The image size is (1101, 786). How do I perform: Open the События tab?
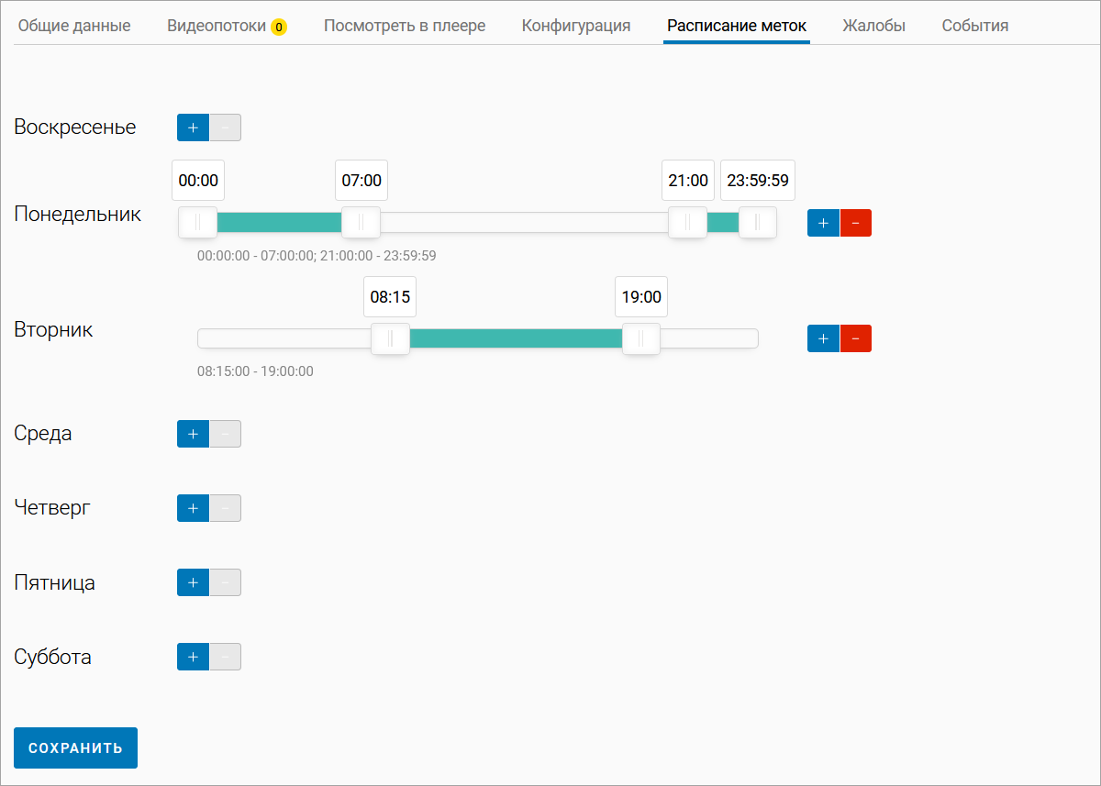point(974,26)
